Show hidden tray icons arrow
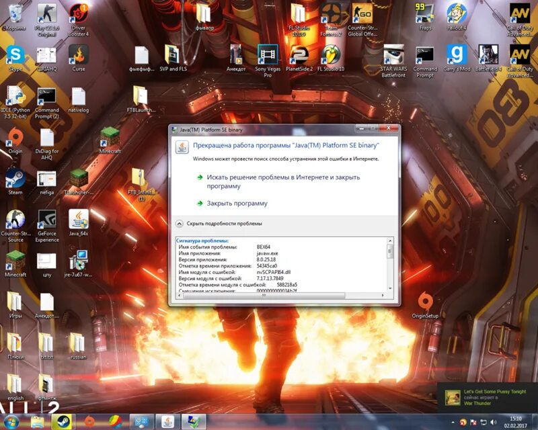The height and width of the screenshot is (430, 538). click(x=453, y=423)
